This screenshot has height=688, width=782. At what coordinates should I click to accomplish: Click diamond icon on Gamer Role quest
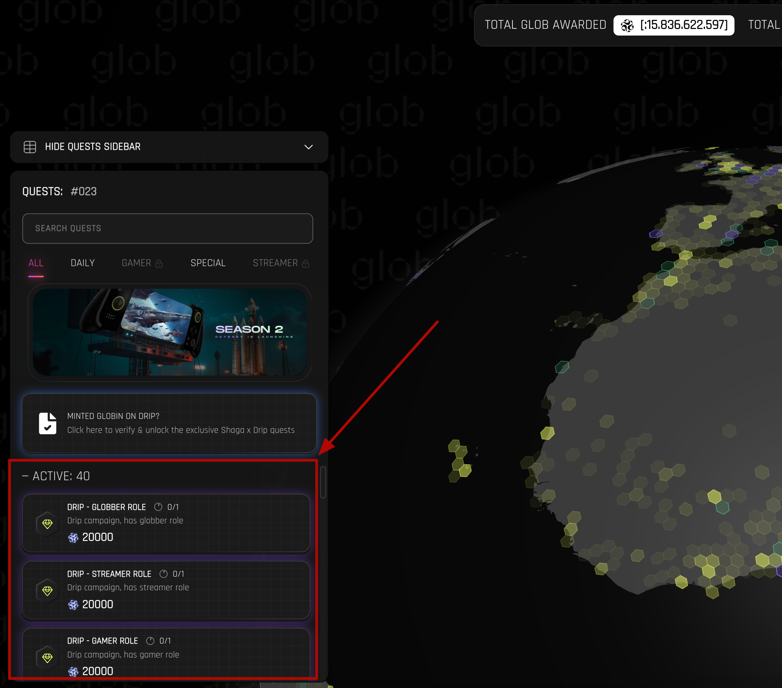tap(47, 658)
